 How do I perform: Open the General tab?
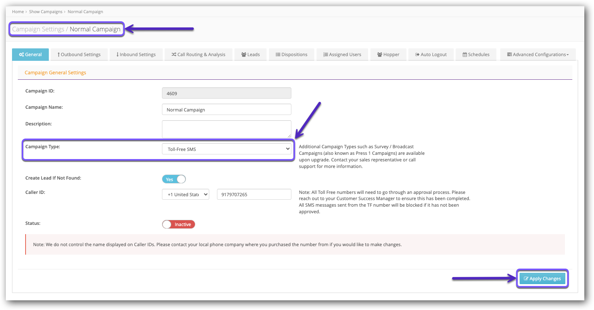click(x=30, y=55)
